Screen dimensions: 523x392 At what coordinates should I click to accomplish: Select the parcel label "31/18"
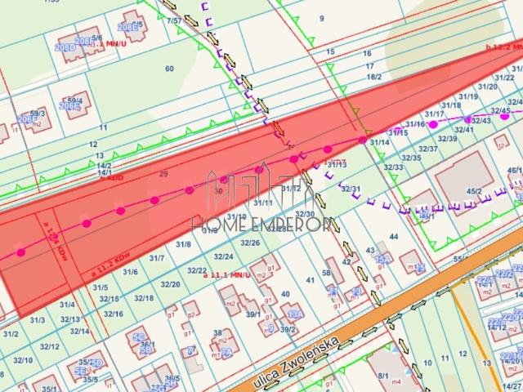pyautogui.click(x=451, y=105)
